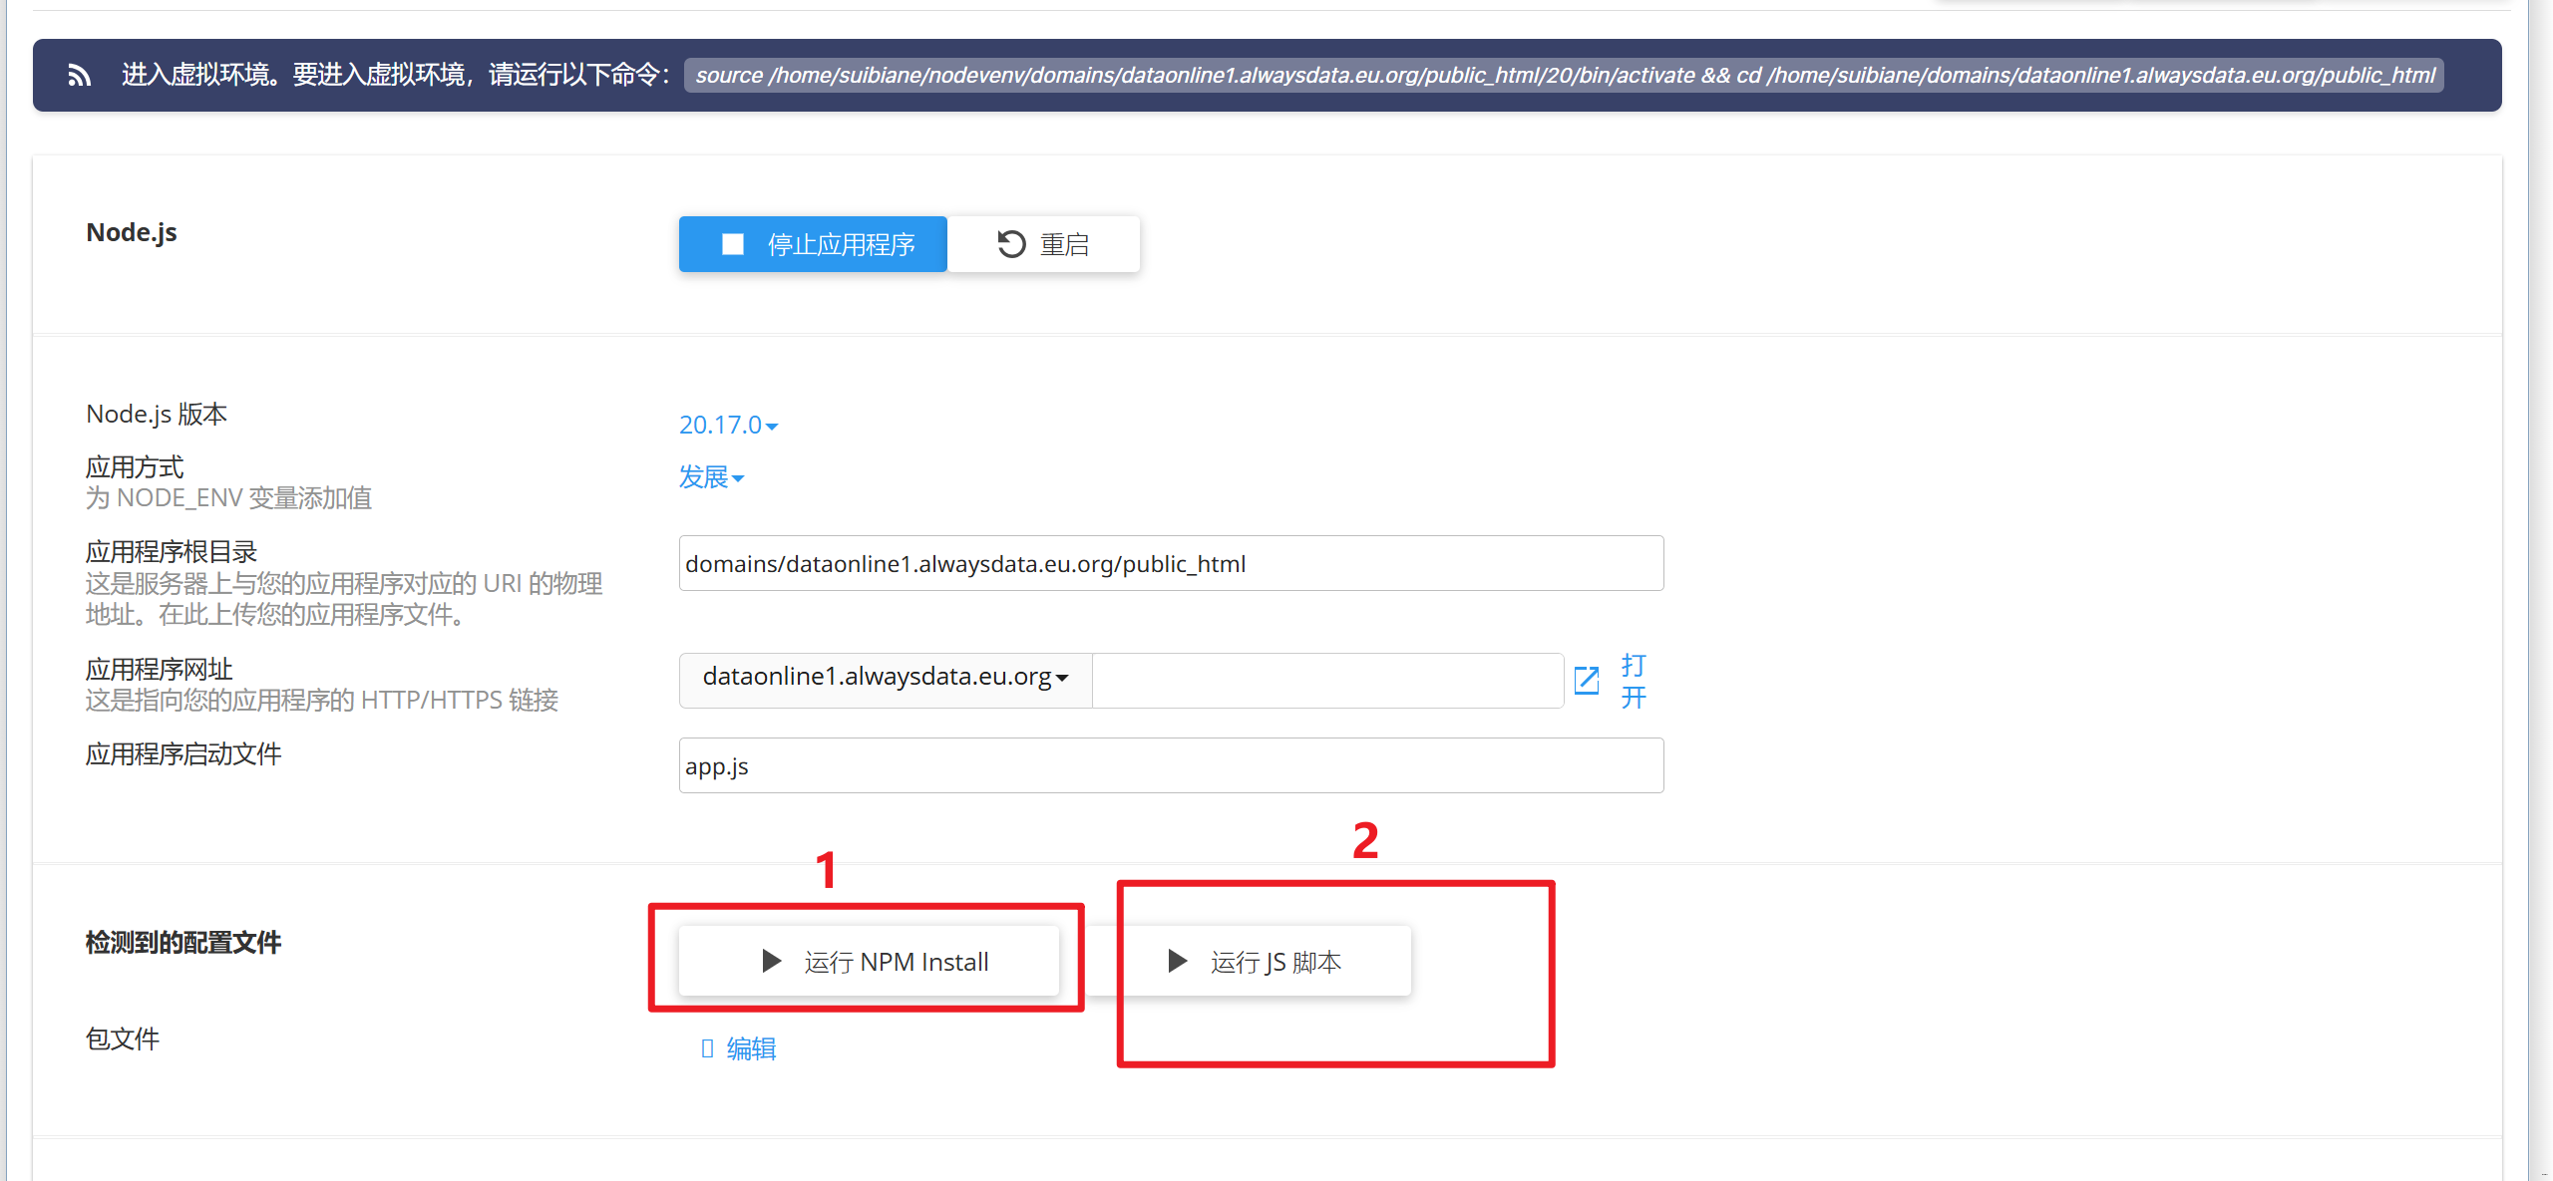2553x1181 pixels.
Task: Click the RSS feed icon in banner
Action: 80,76
